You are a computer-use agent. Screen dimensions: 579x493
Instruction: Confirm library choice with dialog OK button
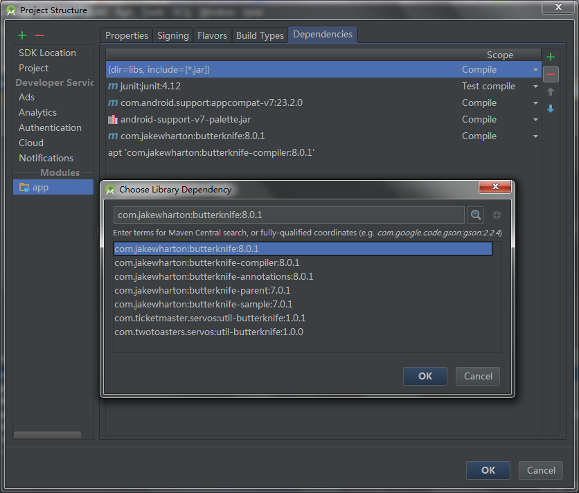(x=425, y=376)
